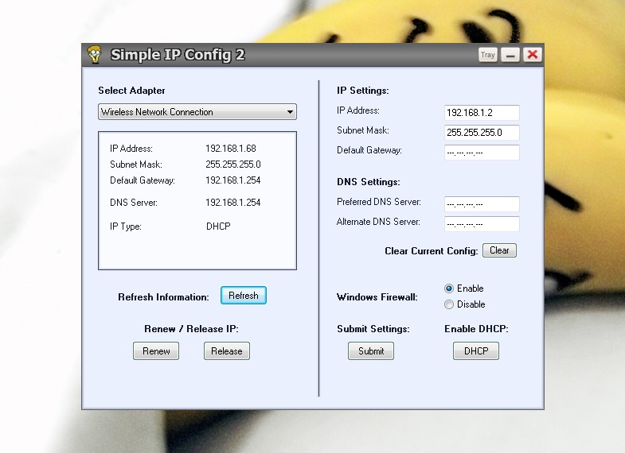
Task: Click the IP Settings heading
Action: (363, 91)
